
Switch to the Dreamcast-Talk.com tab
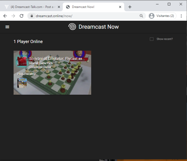[x=31, y=7]
